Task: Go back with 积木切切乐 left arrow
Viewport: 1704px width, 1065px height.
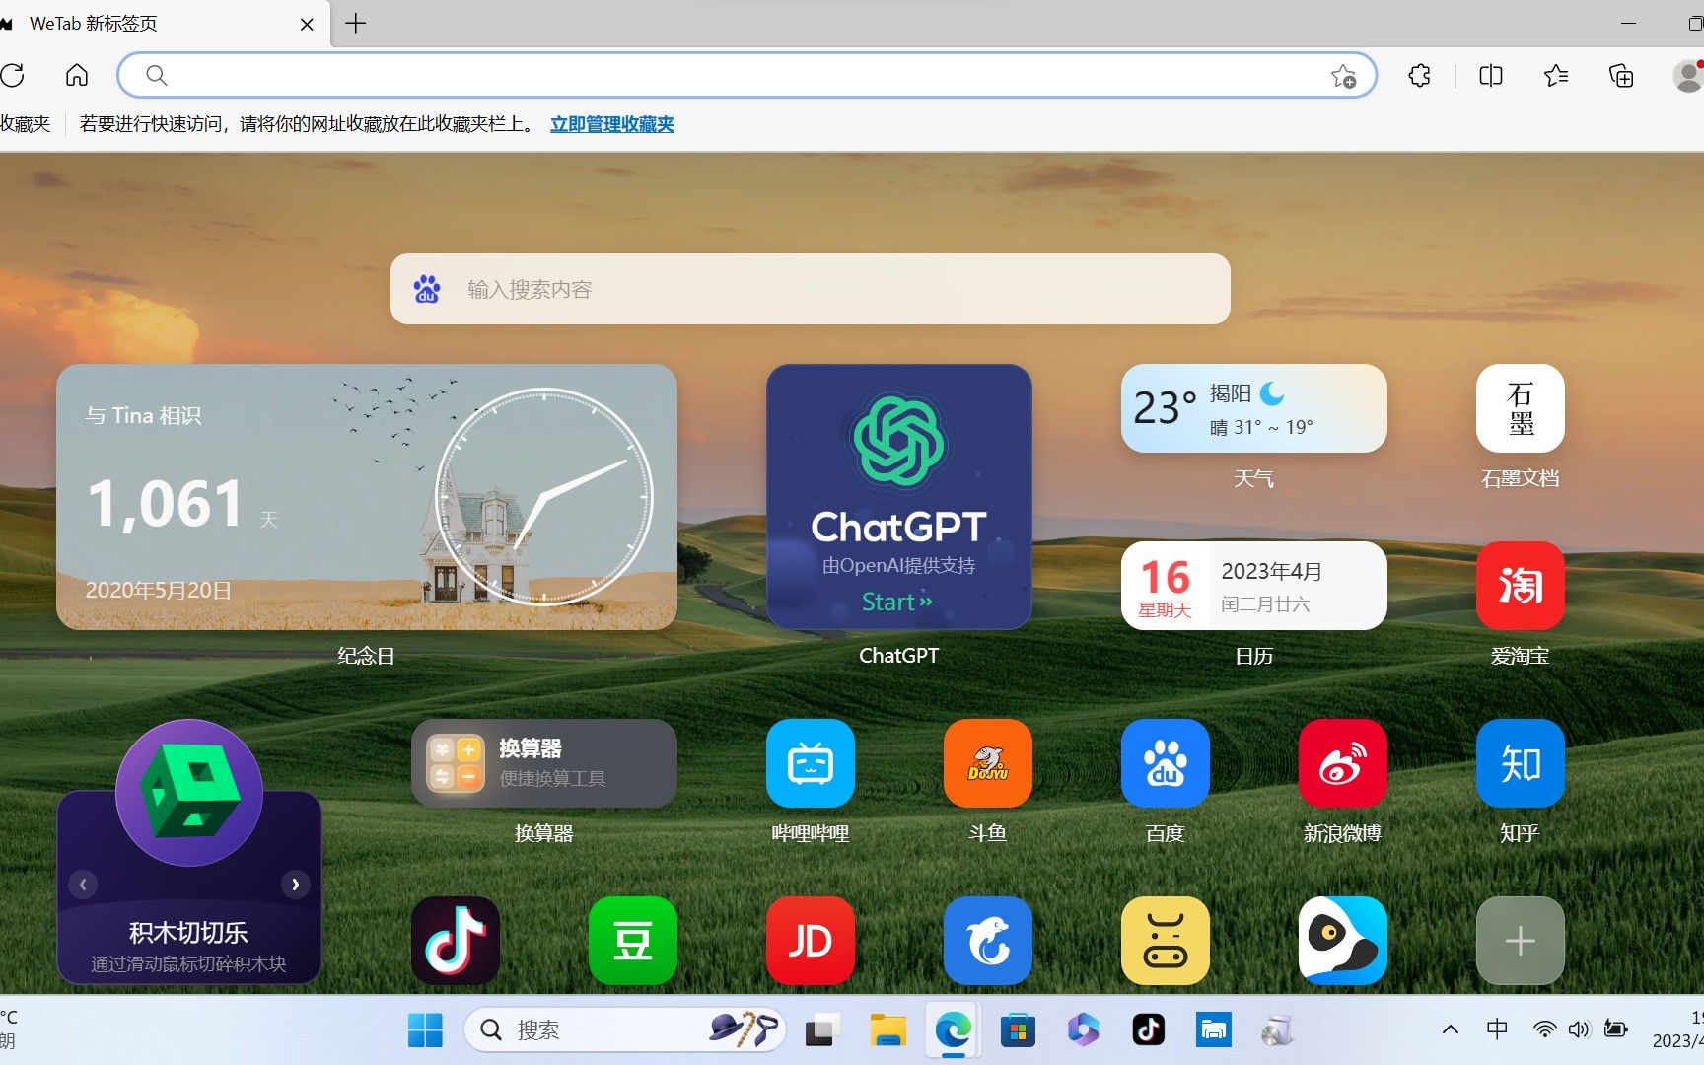Action: click(x=83, y=885)
